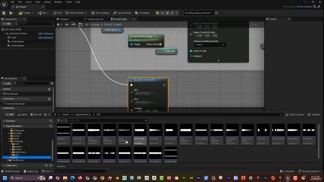Expand the Favorites section
324x182 pixels.
point(4,121)
